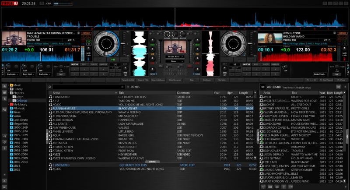350x190 pixels.
Task: Collapse the Playlists folder in tree
Action: coord(9,93)
